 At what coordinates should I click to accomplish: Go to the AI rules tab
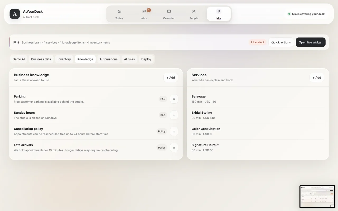(x=129, y=59)
